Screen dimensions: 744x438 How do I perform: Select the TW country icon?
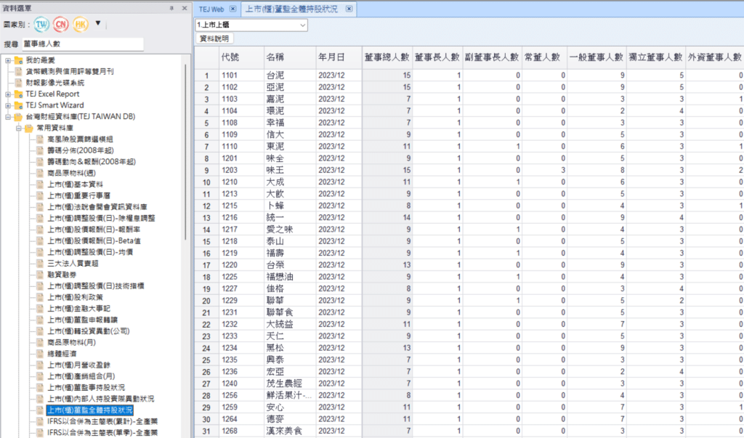tap(41, 24)
